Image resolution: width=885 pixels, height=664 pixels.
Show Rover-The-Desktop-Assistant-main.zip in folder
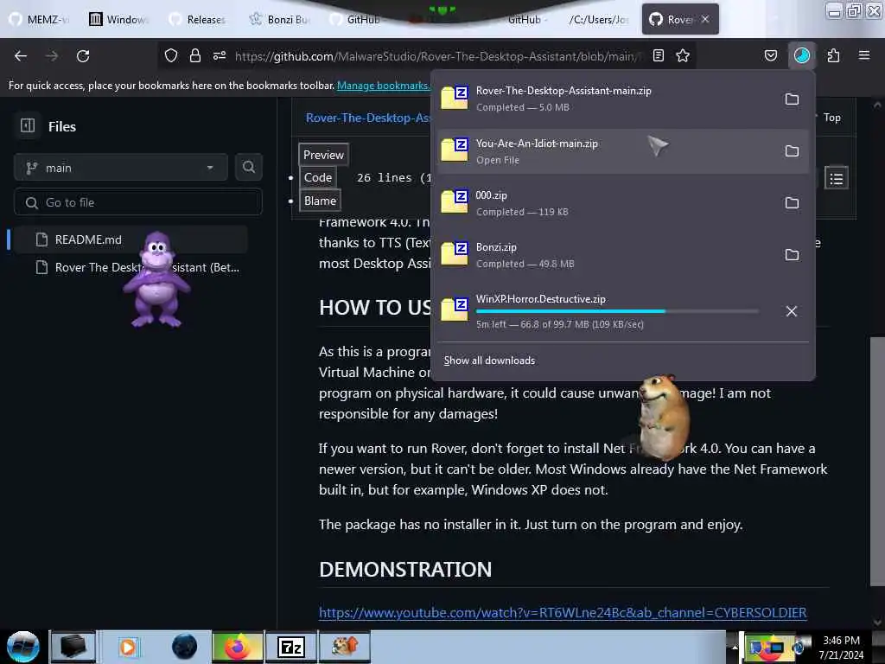792,99
